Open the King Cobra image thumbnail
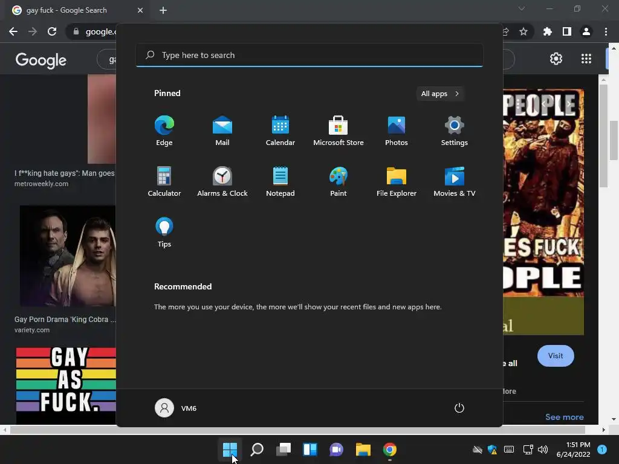Screen dimensions: 619x464 point(68,256)
